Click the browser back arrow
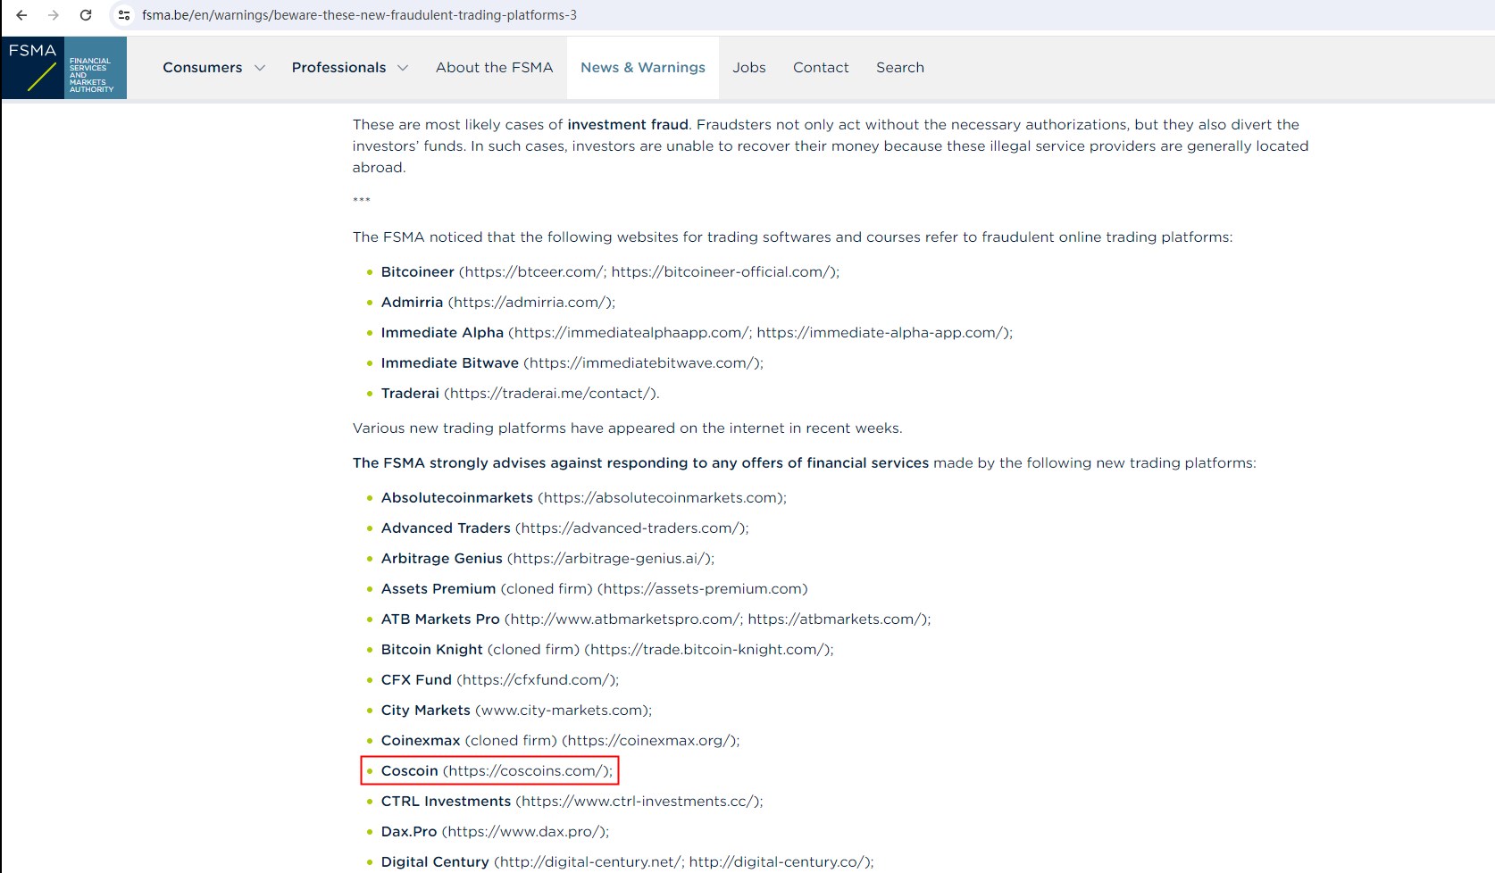1495x873 pixels. 21,15
